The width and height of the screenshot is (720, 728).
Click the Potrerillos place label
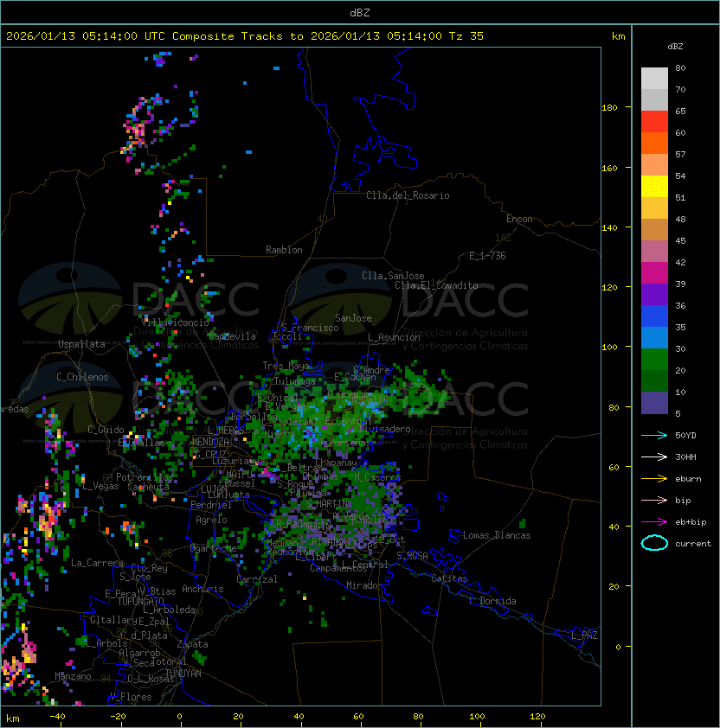(x=145, y=477)
